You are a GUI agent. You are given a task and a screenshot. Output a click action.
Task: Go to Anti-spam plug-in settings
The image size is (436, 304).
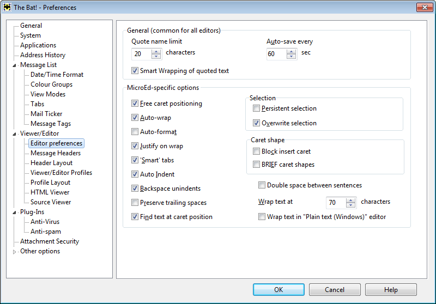(x=46, y=232)
